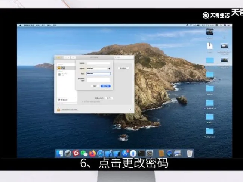Launch Launchpad rocket icon in Dock

(x=68, y=153)
